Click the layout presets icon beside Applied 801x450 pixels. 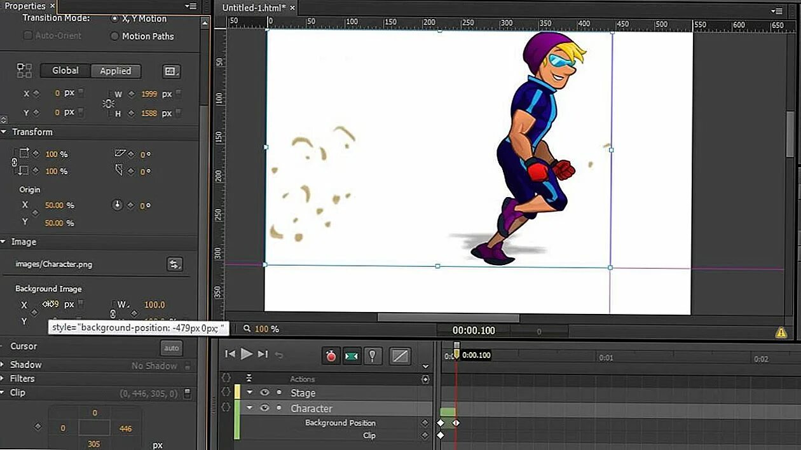click(x=171, y=71)
